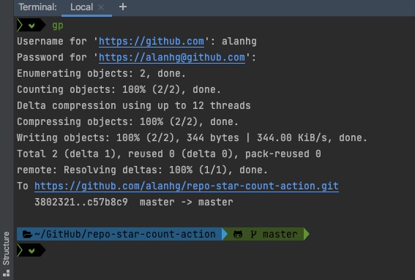
Task: Open a new terminal session with plus icon
Action: click(123, 7)
